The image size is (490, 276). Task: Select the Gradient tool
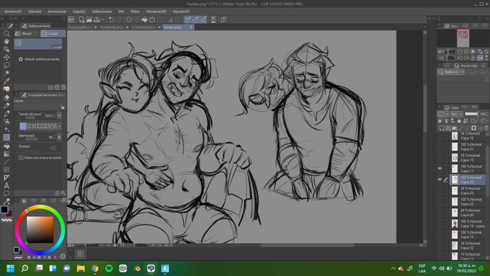[x=6, y=153]
